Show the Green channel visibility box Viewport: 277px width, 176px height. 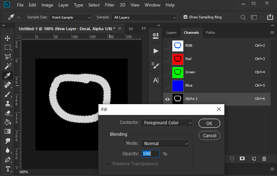click(x=167, y=73)
